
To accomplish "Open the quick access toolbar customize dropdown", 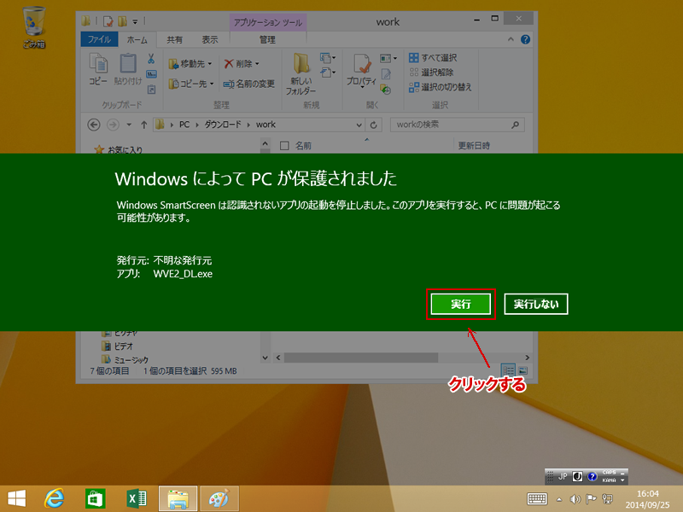I will point(135,21).
